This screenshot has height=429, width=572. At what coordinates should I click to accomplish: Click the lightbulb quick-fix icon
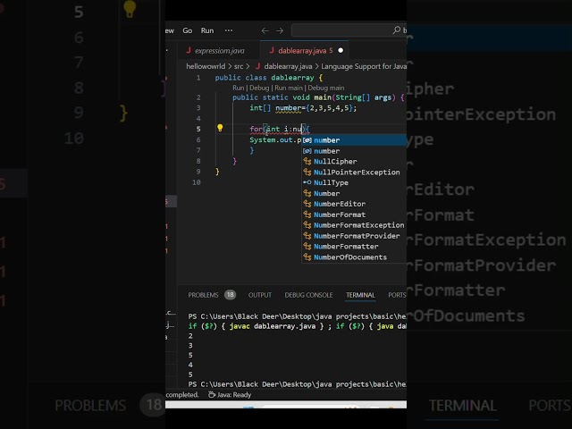(220, 128)
